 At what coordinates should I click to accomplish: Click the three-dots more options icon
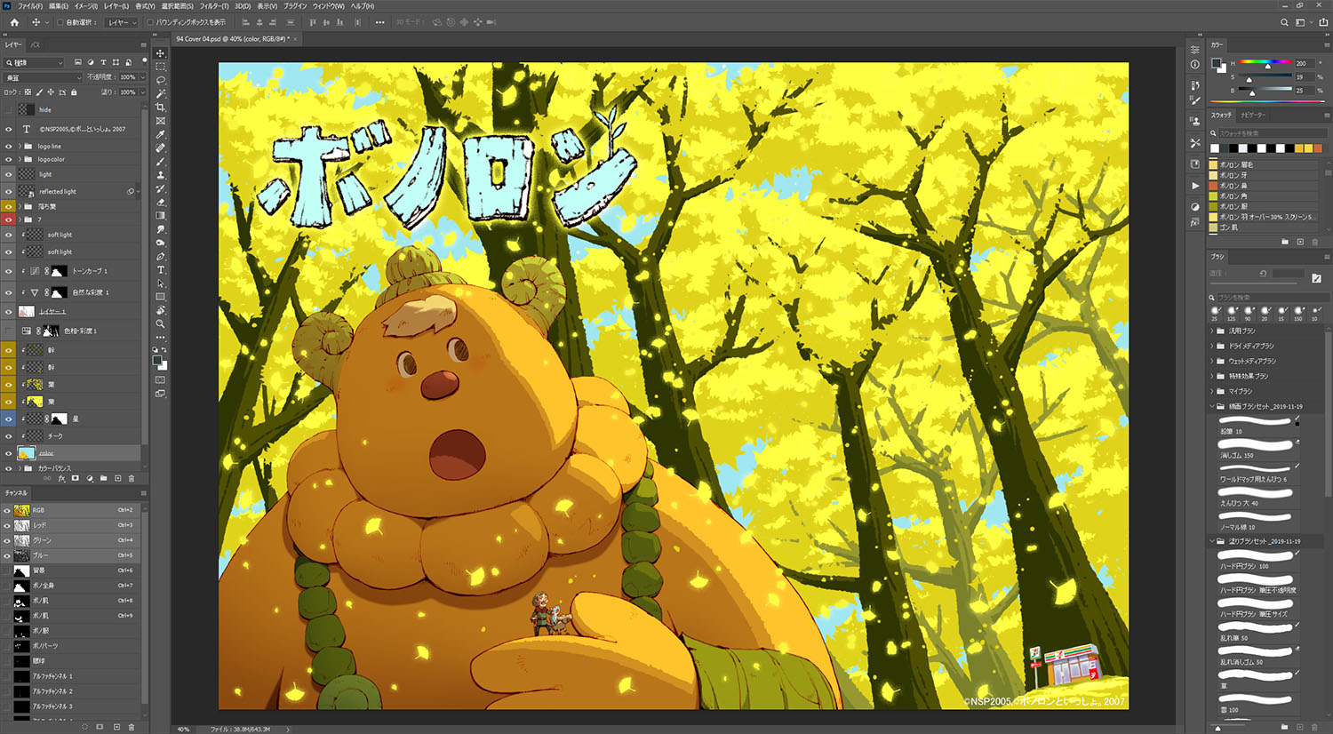(x=380, y=22)
